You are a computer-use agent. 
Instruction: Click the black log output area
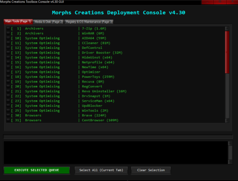116,152
